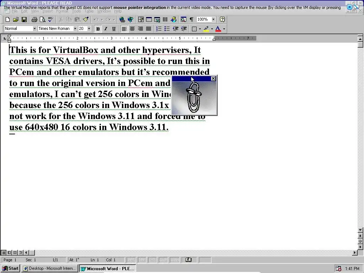Insert Hyperlink using the globe-link icon
364x273 pixels.
click(122, 20)
